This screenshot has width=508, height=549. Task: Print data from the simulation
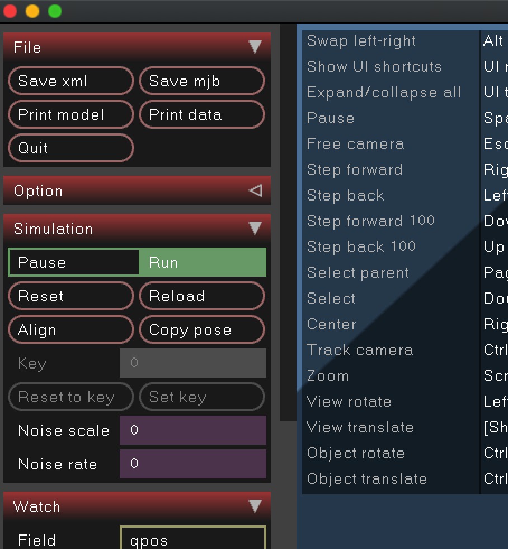pyautogui.click(x=201, y=114)
